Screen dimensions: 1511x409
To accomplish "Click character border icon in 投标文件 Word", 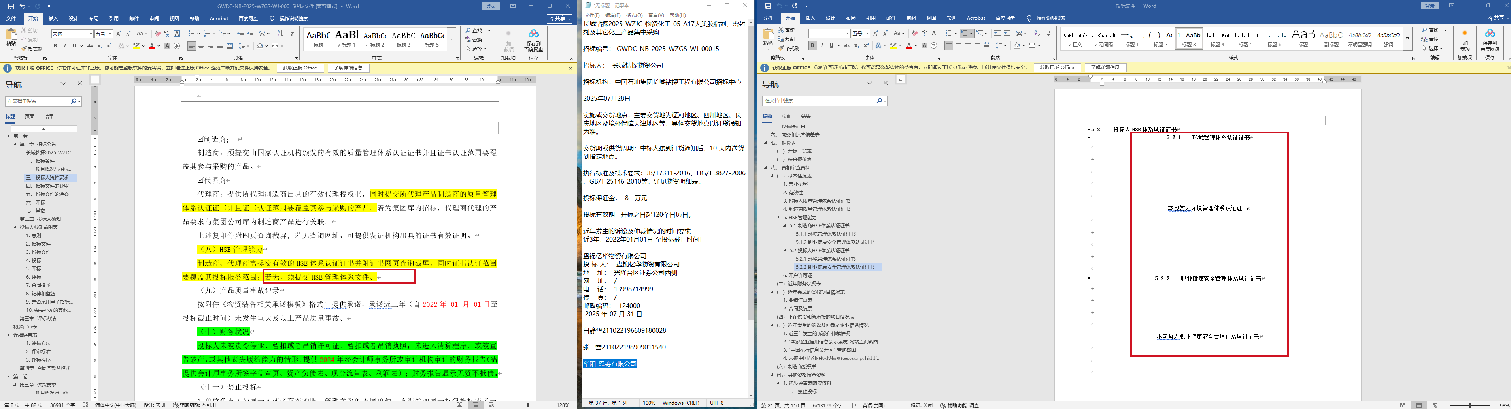I will point(935,34).
